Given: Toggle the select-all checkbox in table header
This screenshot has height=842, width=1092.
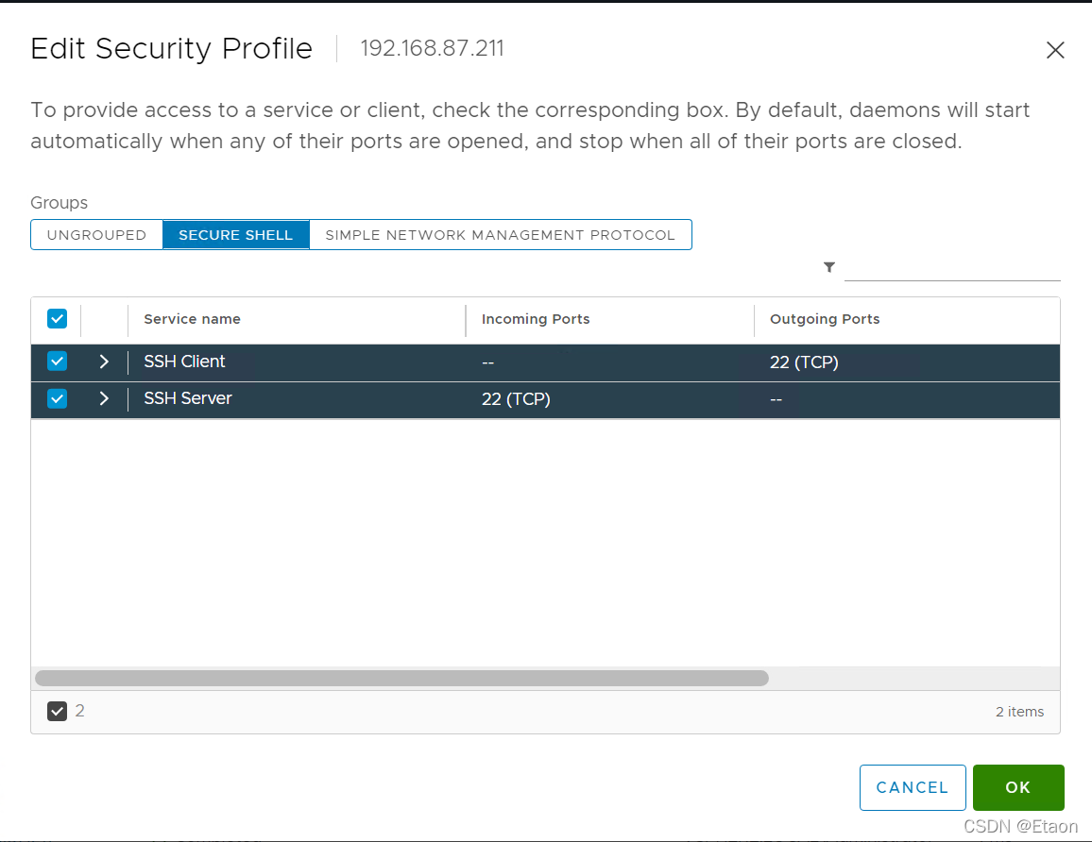Looking at the screenshot, I should coord(57,318).
